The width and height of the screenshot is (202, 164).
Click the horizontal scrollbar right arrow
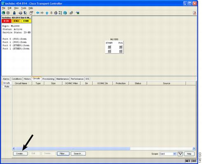tap(194, 148)
